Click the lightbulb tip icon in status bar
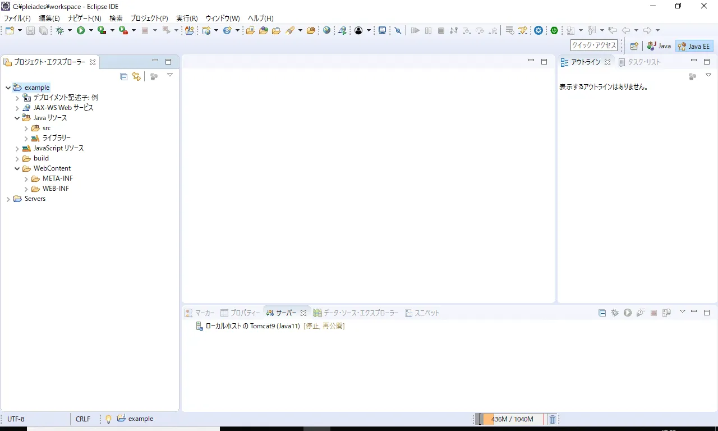The width and height of the screenshot is (718, 431). click(x=109, y=419)
